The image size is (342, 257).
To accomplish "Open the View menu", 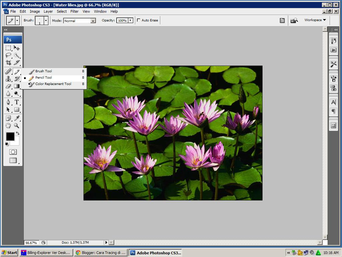I will (86, 11).
